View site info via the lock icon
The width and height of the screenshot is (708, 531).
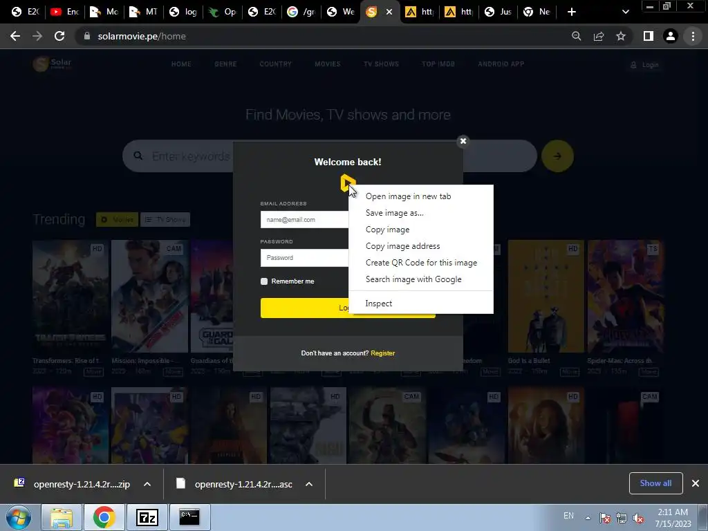pos(87,36)
